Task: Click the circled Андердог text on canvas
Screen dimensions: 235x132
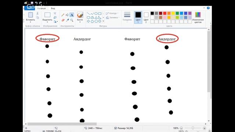Action: click(x=167, y=39)
